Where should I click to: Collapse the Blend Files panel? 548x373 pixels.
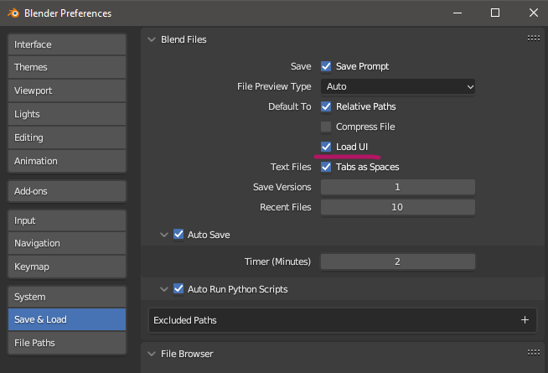pos(152,39)
